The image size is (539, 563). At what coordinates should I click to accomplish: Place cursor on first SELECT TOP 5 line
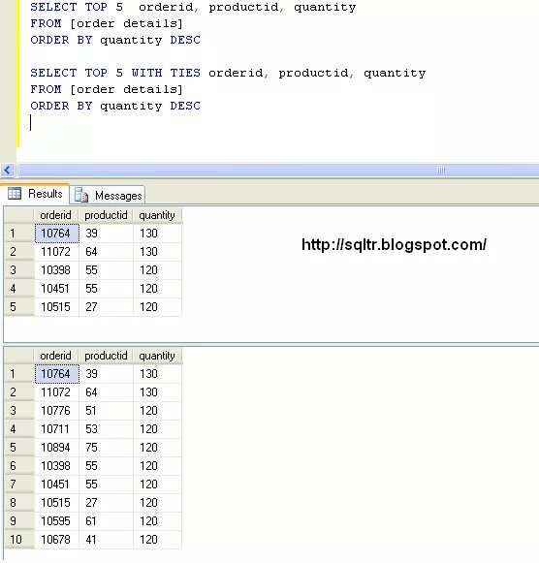point(193,7)
